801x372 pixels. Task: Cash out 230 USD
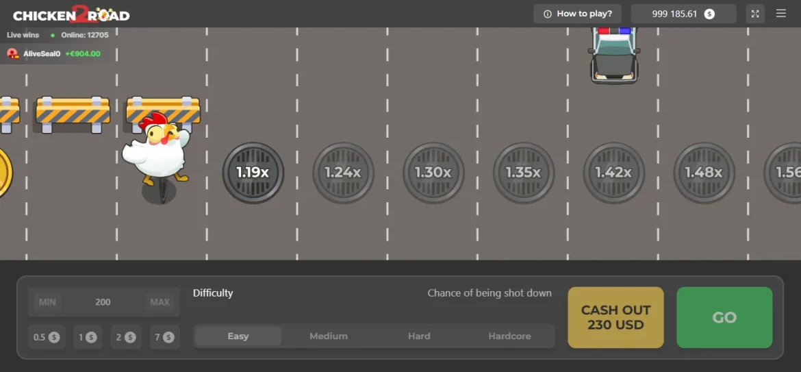coord(615,317)
